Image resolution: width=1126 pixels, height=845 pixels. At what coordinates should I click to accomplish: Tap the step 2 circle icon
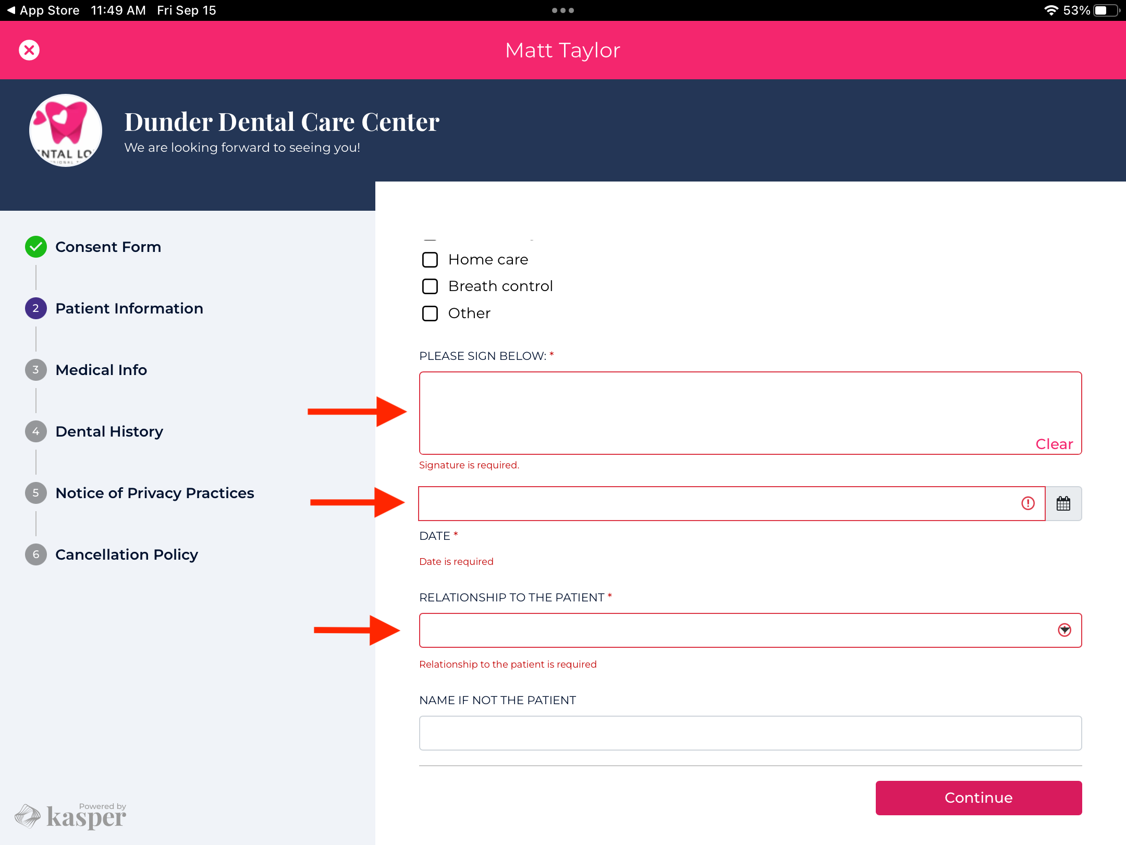(36, 308)
